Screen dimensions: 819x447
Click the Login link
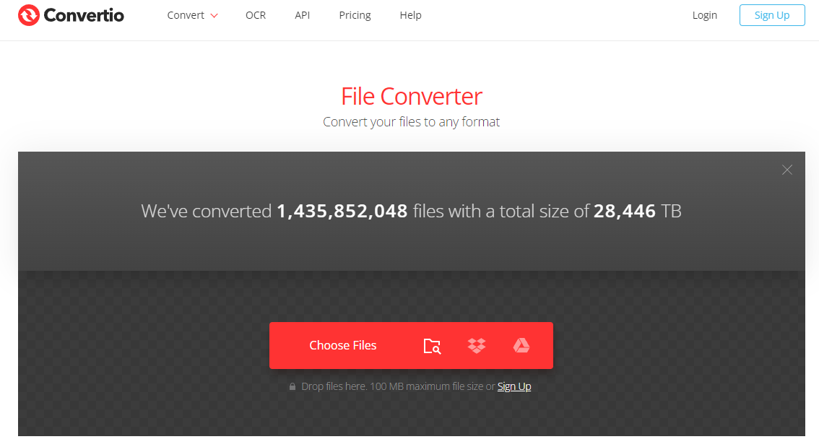[x=705, y=16]
